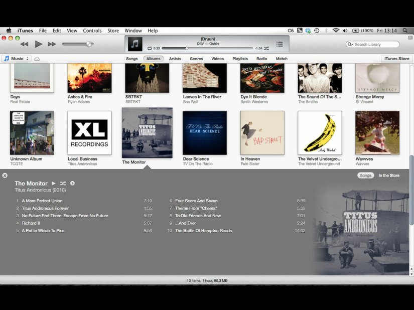Open the Videos tab
Viewport: 414px width, 310px height.
[218, 59]
